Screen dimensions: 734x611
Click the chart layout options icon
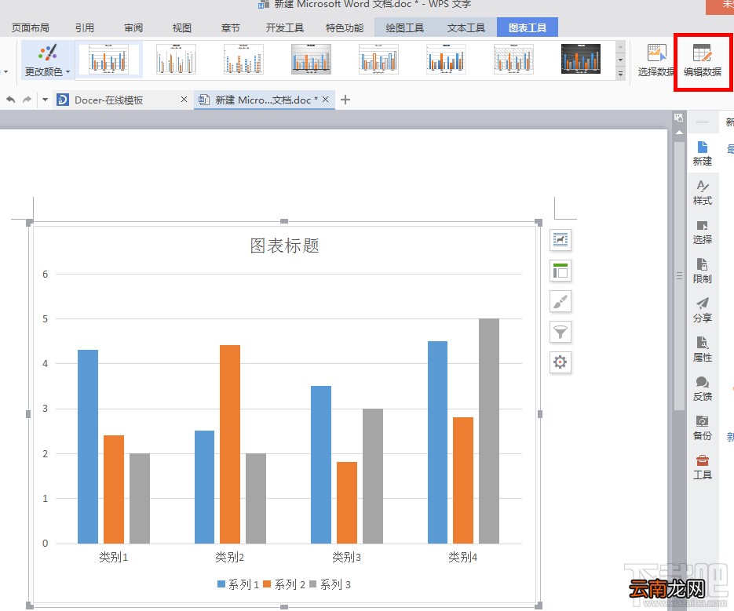pos(561,241)
